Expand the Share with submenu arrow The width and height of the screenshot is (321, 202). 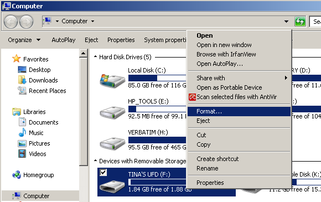coord(286,78)
